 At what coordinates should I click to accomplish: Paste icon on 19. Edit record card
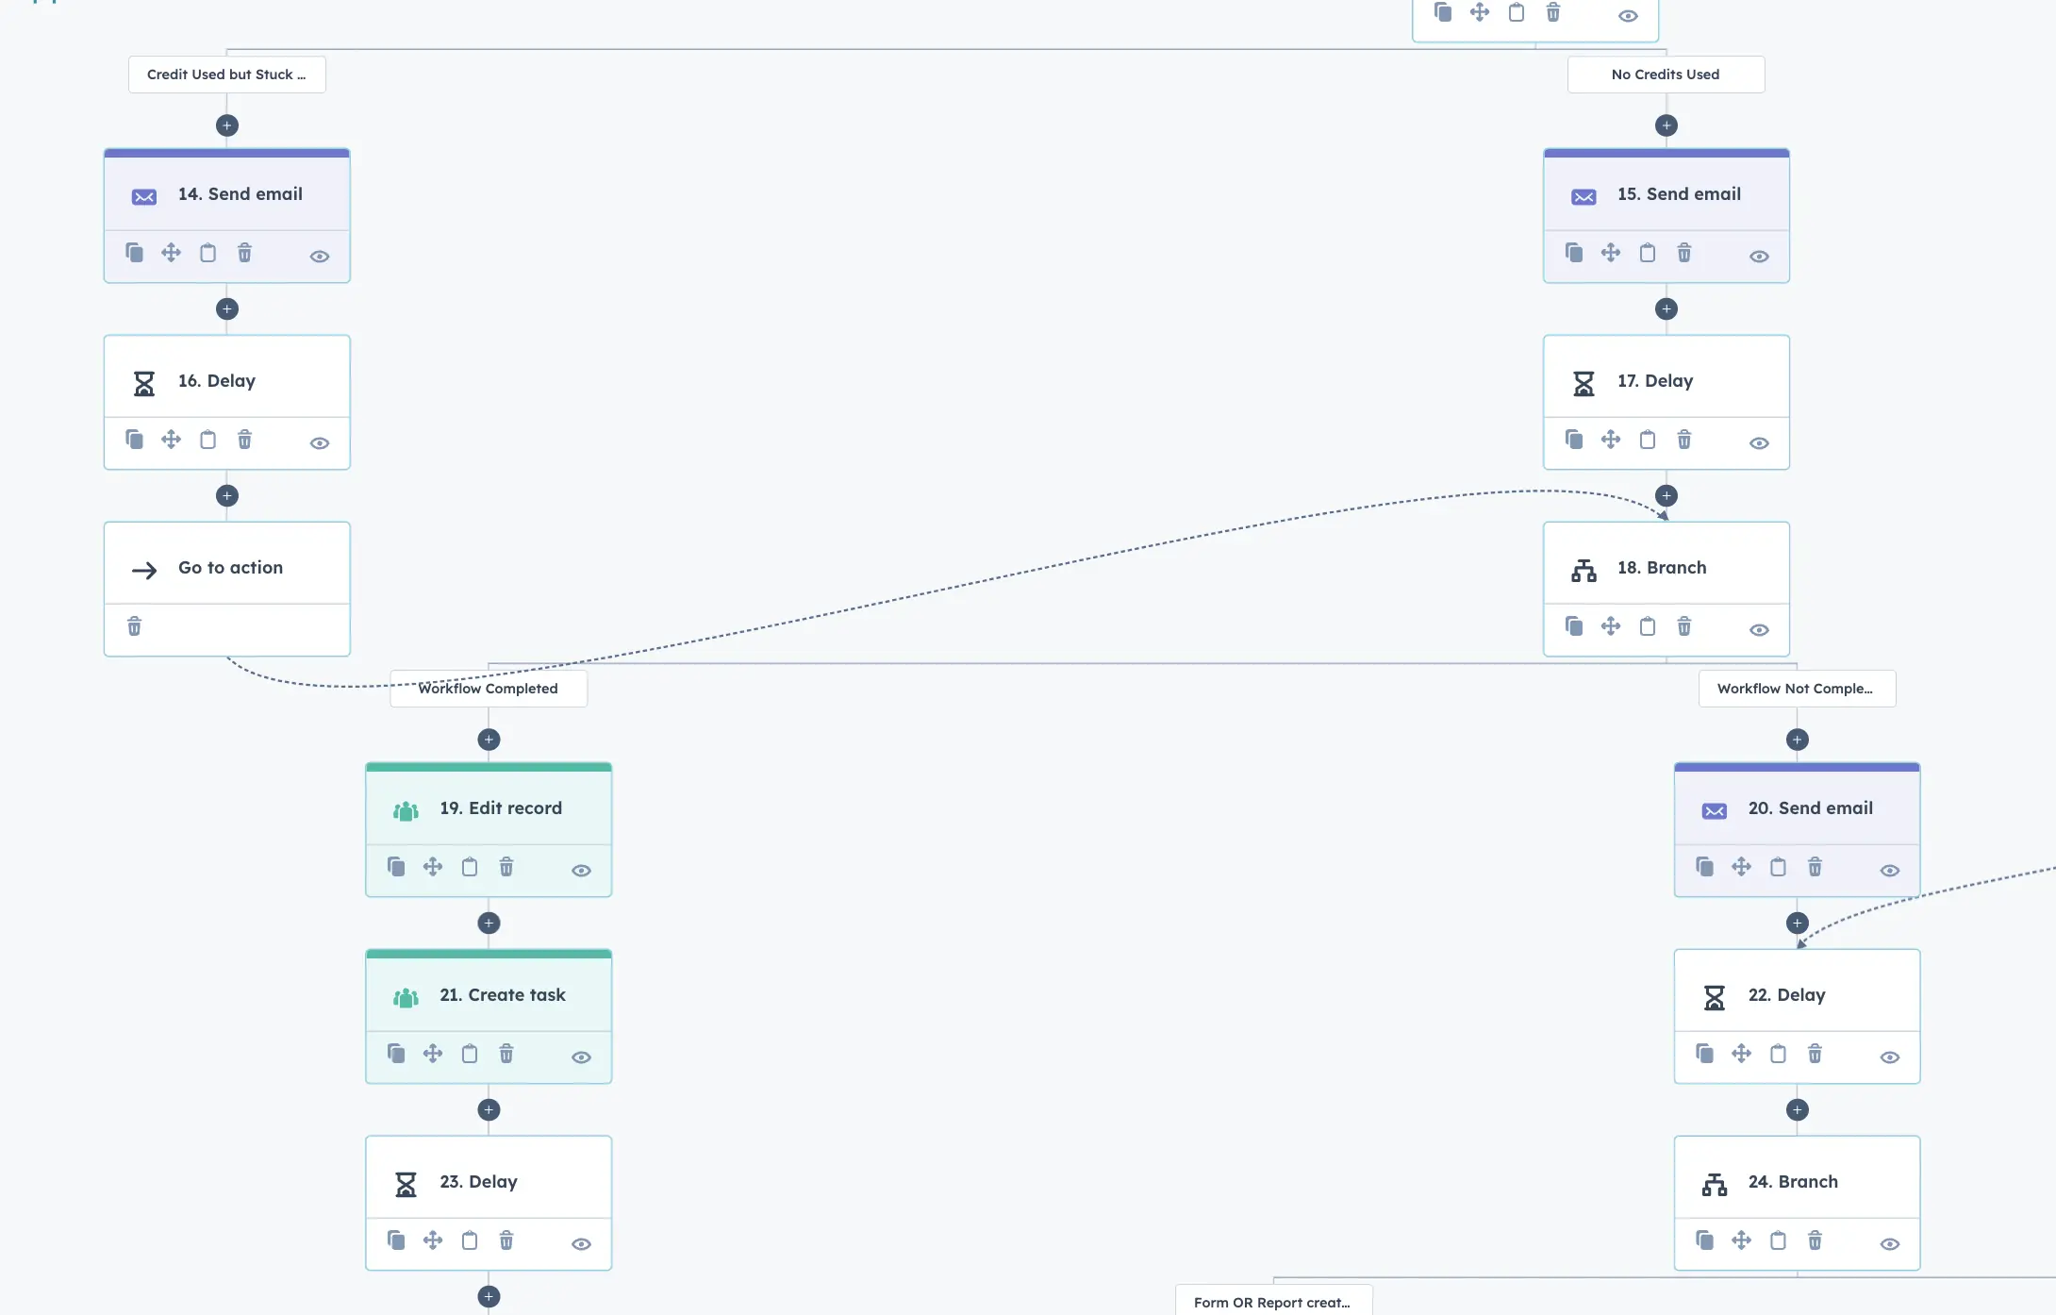click(x=470, y=867)
